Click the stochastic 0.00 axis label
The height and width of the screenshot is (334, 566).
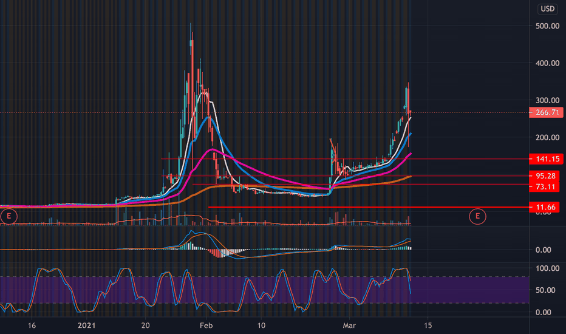coord(544,312)
